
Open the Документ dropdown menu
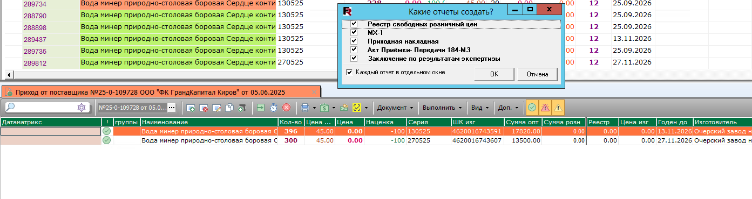pyautogui.click(x=395, y=108)
